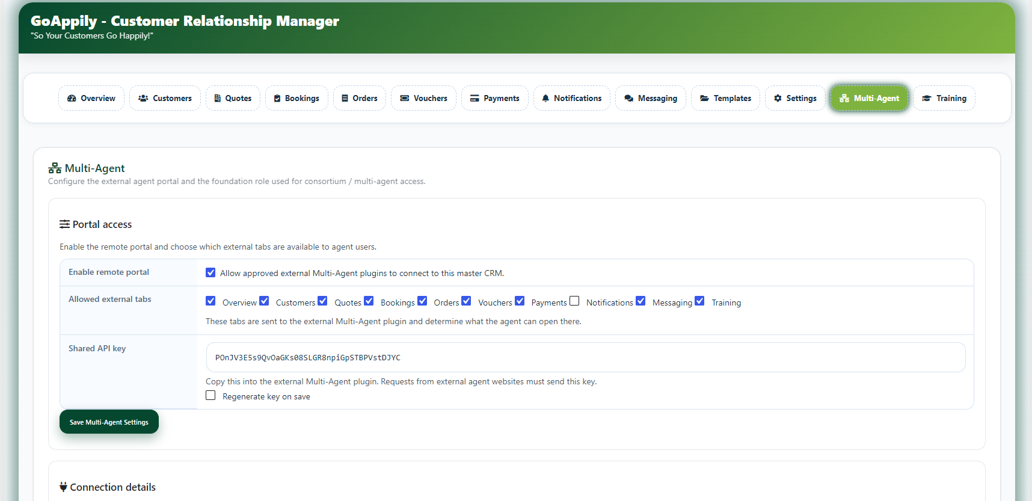Toggle the Payments external tab checkbox
Viewport: 1032px width, 501px height.
tap(520, 301)
